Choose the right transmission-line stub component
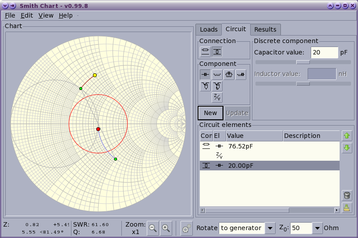 click(x=217, y=86)
